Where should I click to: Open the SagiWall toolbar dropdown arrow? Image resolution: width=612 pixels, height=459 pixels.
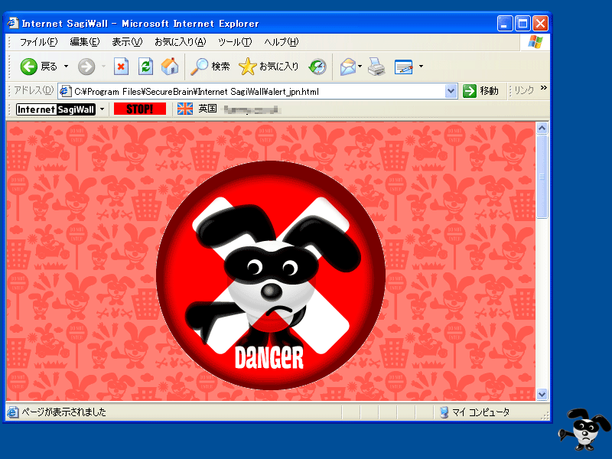coord(103,109)
